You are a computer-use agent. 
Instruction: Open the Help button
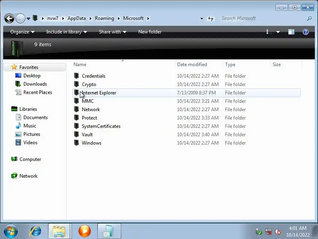click(x=306, y=32)
